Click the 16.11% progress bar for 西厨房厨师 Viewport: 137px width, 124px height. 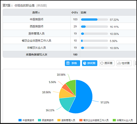(x=95, y=27)
